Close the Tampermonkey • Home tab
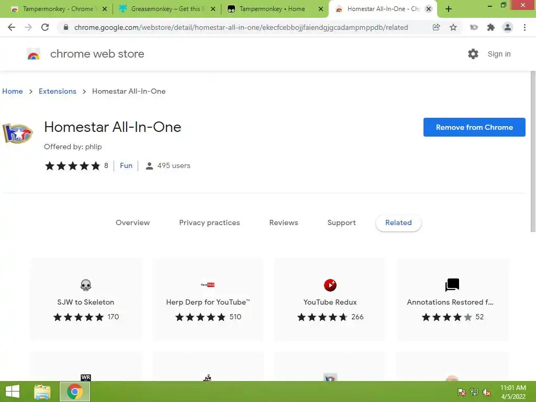The image size is (536, 402). (x=321, y=9)
